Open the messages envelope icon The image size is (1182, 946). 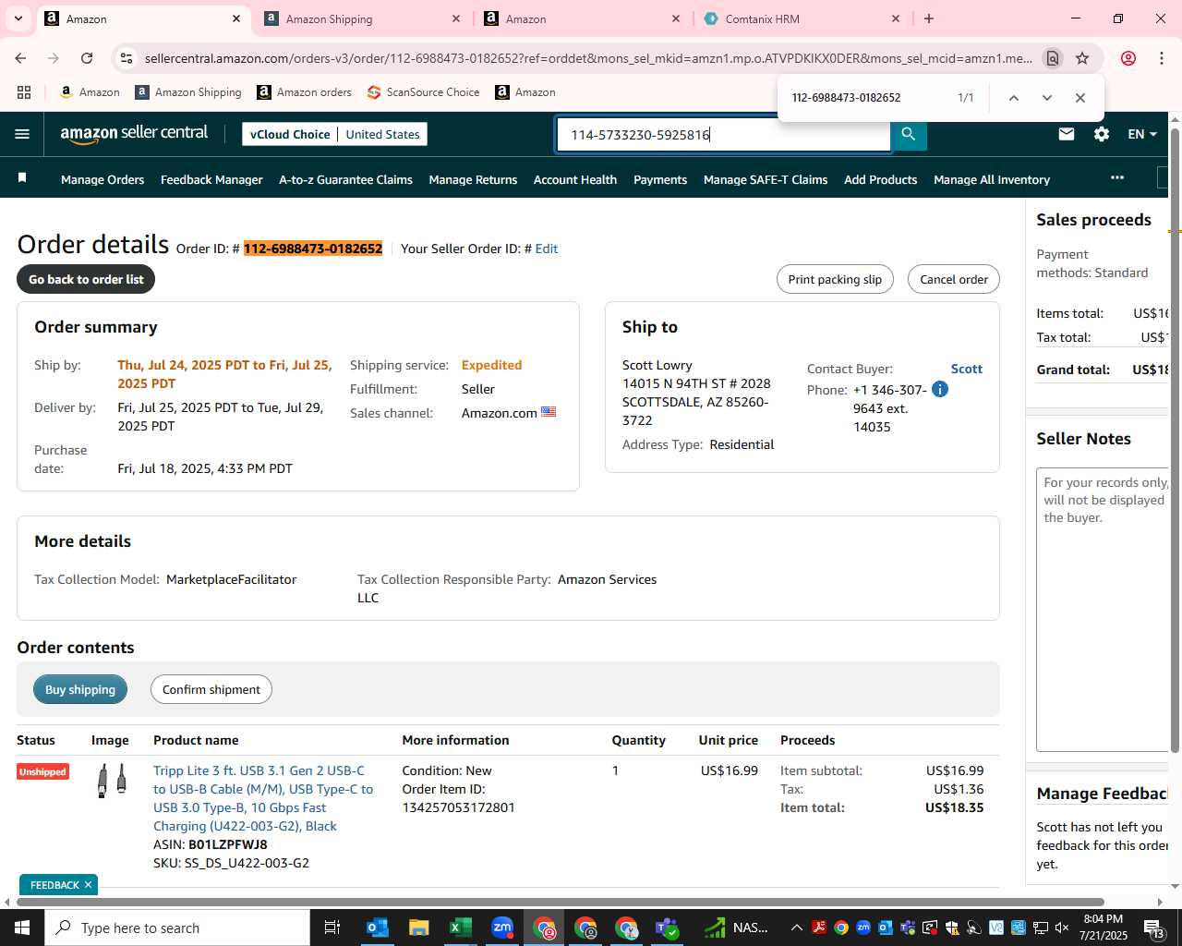pyautogui.click(x=1067, y=134)
